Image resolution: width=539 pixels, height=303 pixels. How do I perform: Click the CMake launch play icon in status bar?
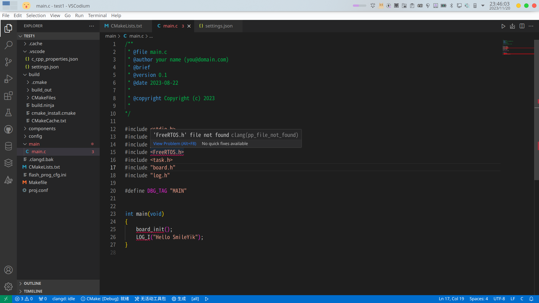coord(207,299)
